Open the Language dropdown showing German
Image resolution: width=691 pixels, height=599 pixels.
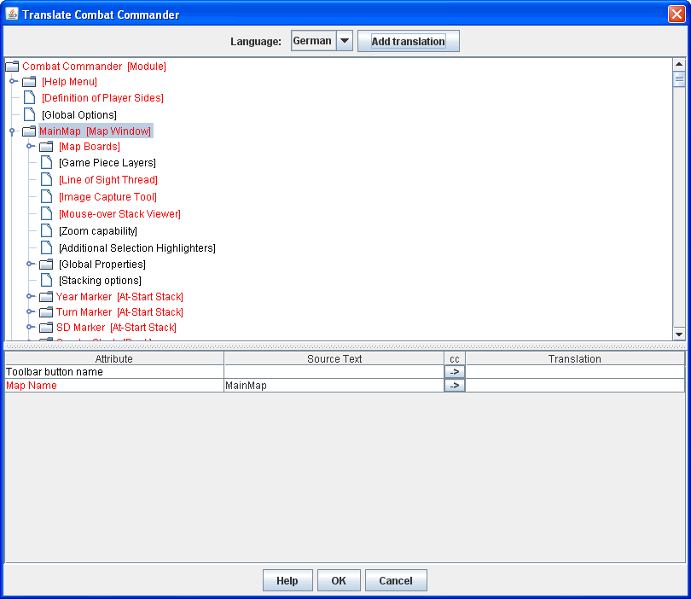pyautogui.click(x=344, y=39)
